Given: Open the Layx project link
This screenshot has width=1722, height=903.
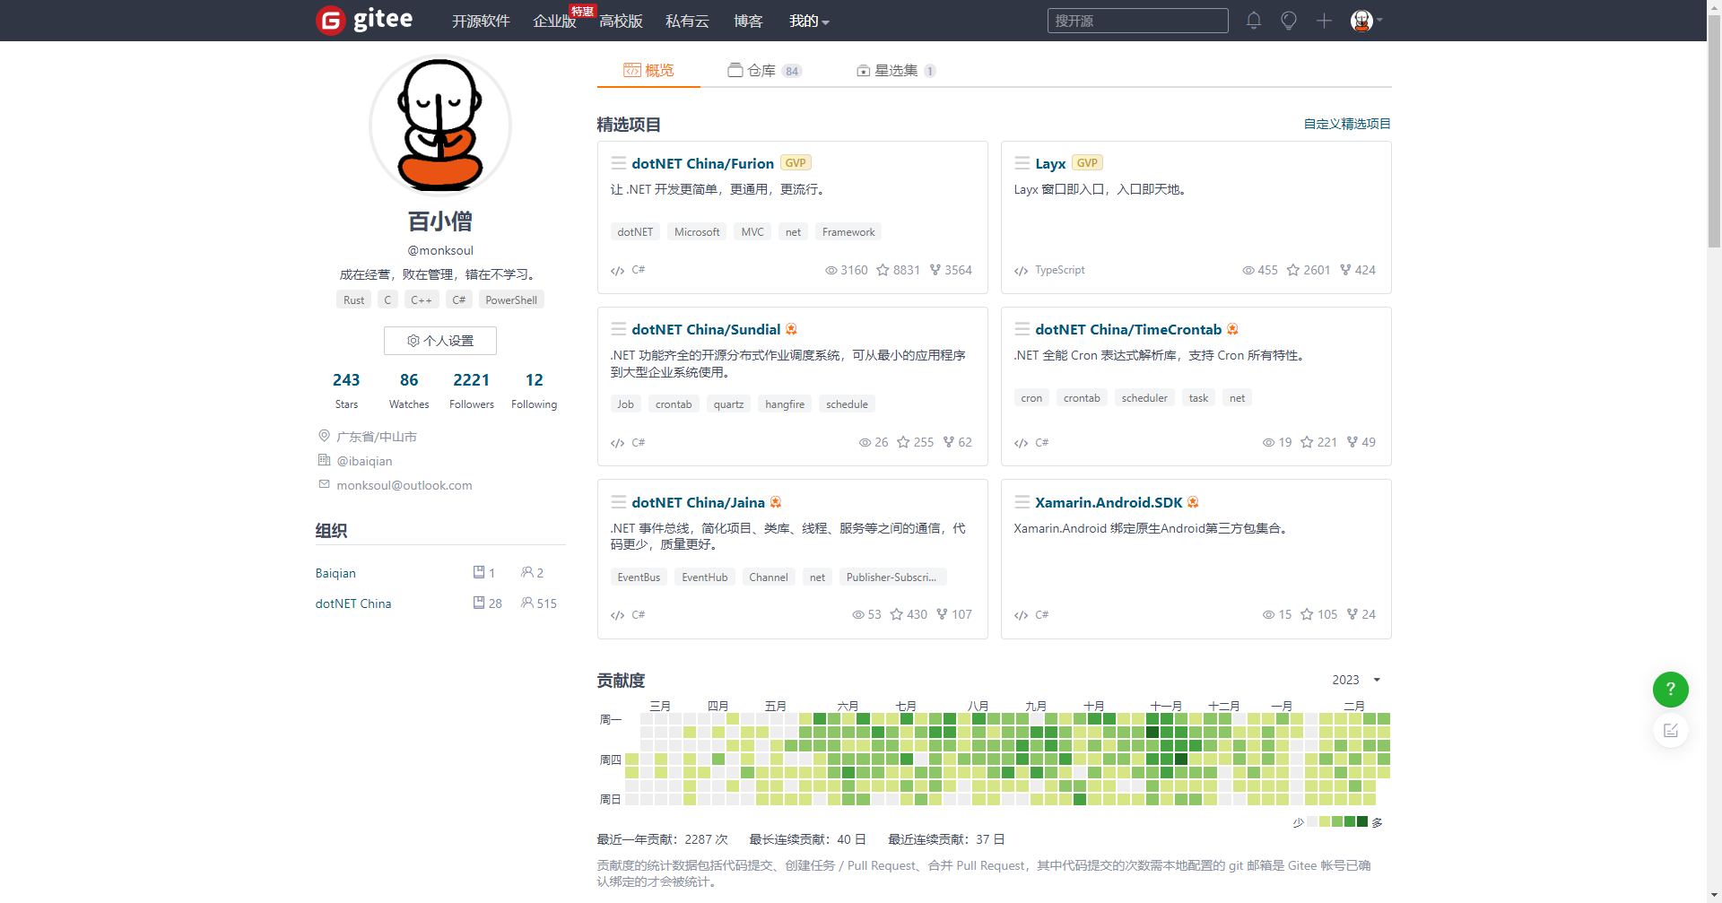Looking at the screenshot, I should tap(1050, 163).
